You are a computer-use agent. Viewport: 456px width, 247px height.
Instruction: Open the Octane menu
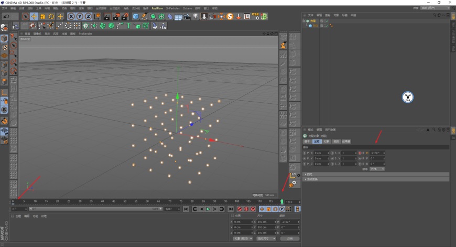pyautogui.click(x=187, y=8)
